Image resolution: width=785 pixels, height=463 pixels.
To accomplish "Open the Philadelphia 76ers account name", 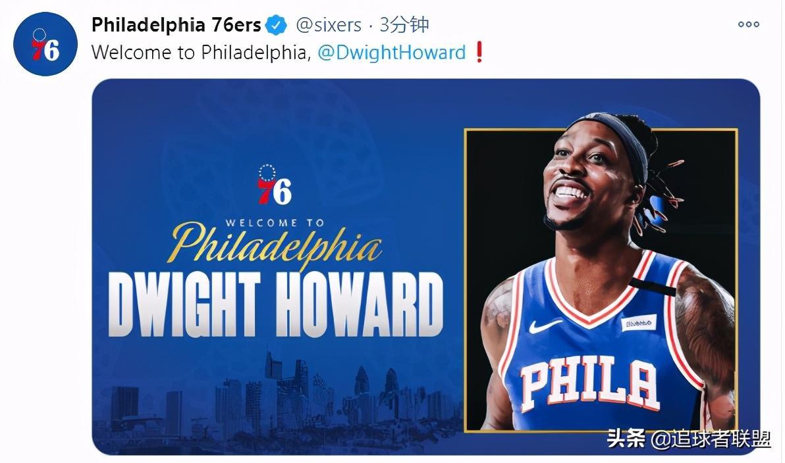I will click(176, 25).
